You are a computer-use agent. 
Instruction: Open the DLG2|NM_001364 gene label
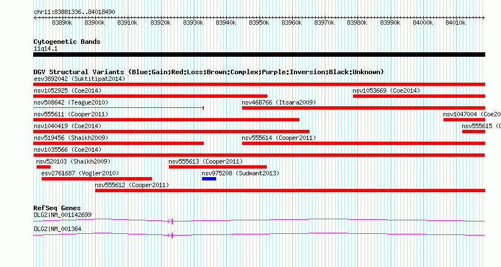(x=57, y=229)
